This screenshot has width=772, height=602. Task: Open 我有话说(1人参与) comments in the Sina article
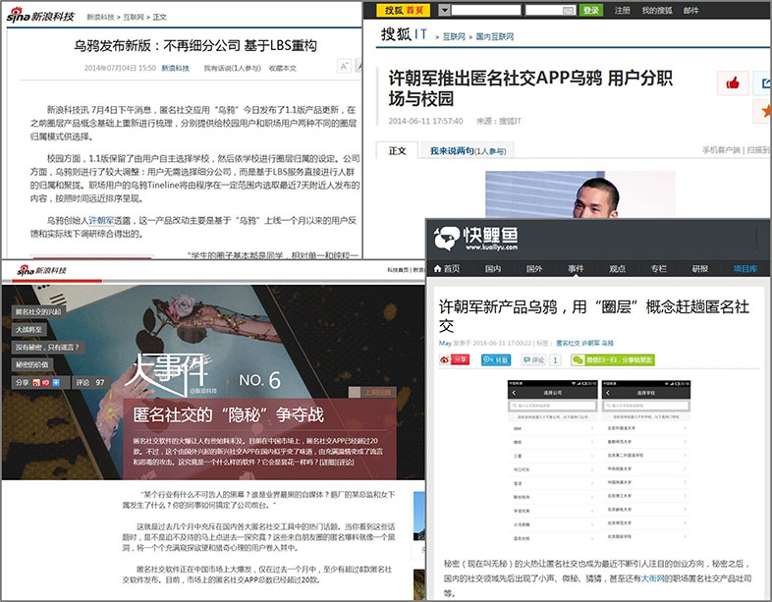(233, 68)
